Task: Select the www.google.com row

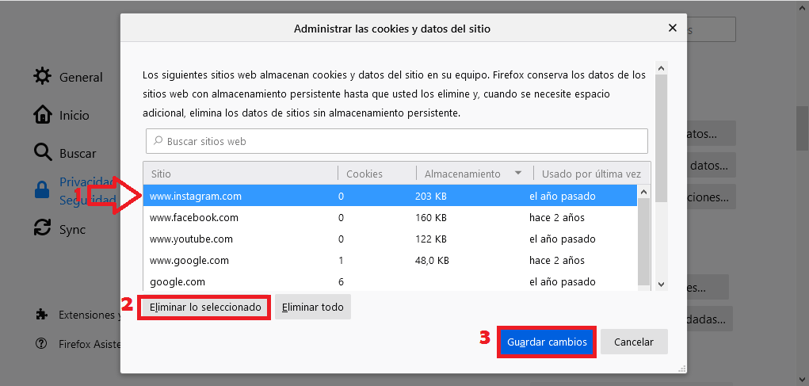Action: [x=390, y=261]
